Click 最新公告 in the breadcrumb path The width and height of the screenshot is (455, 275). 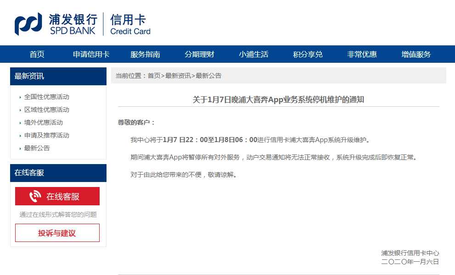(x=208, y=76)
